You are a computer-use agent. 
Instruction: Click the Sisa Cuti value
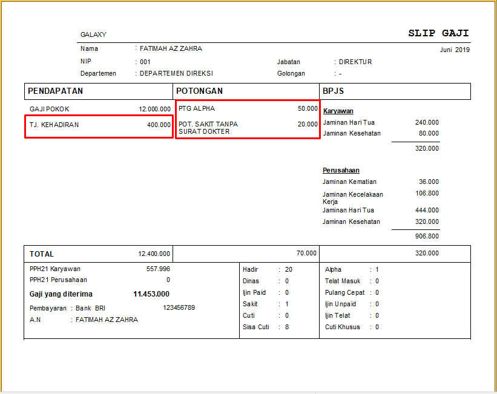[287, 327]
